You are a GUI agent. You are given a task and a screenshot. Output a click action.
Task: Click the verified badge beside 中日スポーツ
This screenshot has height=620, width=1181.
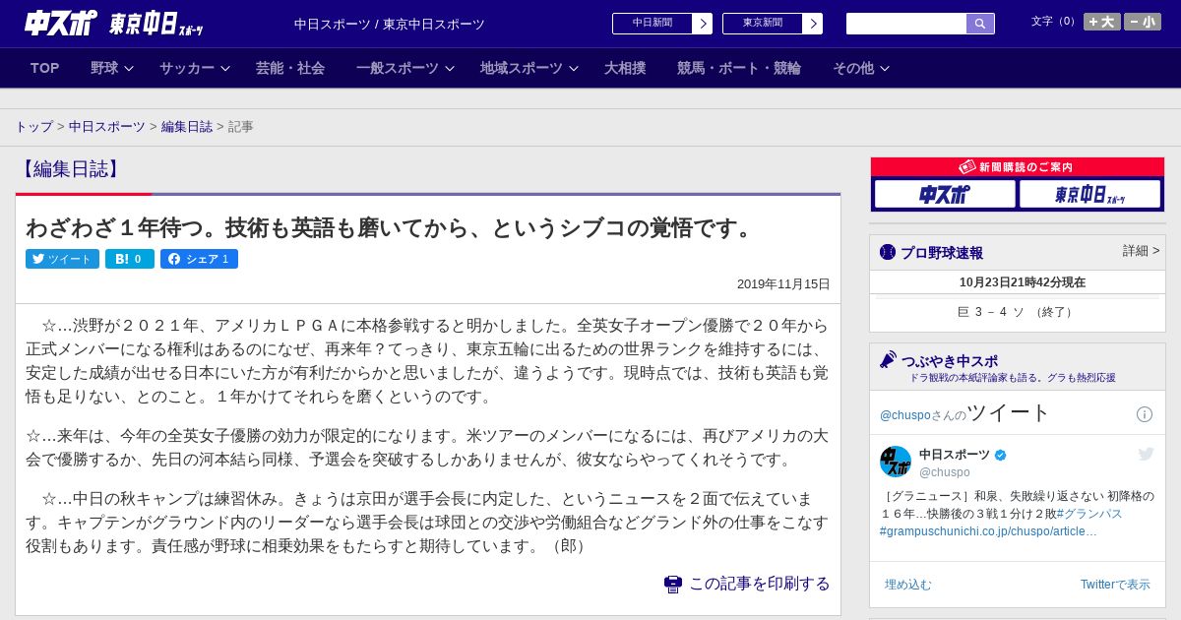[1001, 455]
